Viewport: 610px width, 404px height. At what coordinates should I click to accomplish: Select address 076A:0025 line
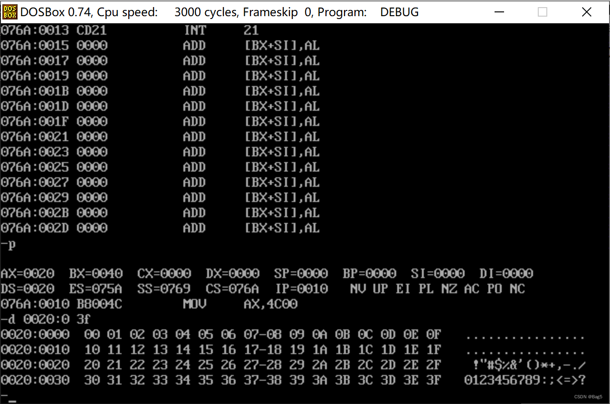pyautogui.click(x=160, y=167)
